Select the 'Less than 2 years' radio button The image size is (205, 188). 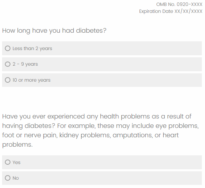(8, 48)
